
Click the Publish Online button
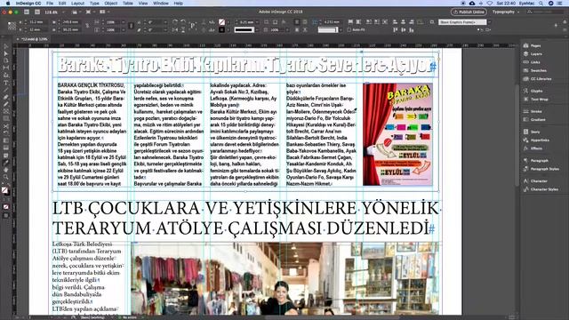pyautogui.click(x=469, y=12)
